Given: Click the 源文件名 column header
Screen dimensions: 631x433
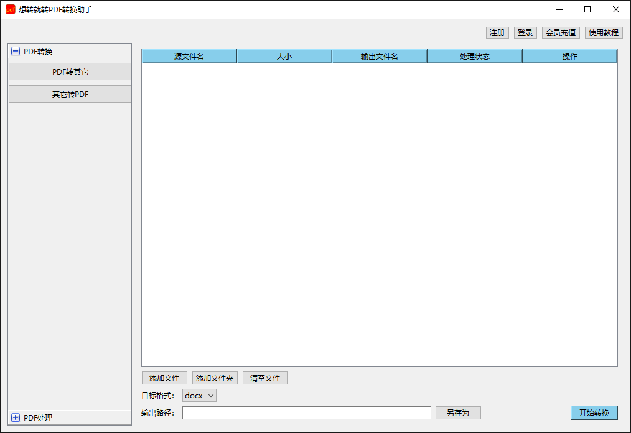Looking at the screenshot, I should click(x=189, y=57).
